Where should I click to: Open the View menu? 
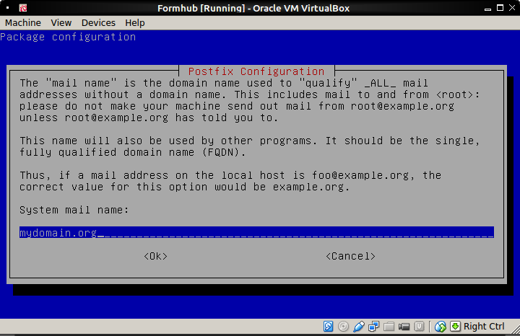[61, 23]
